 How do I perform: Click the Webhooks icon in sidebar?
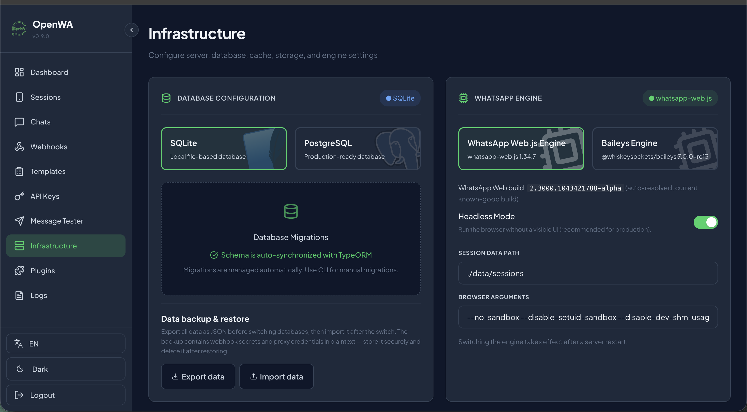pos(19,147)
